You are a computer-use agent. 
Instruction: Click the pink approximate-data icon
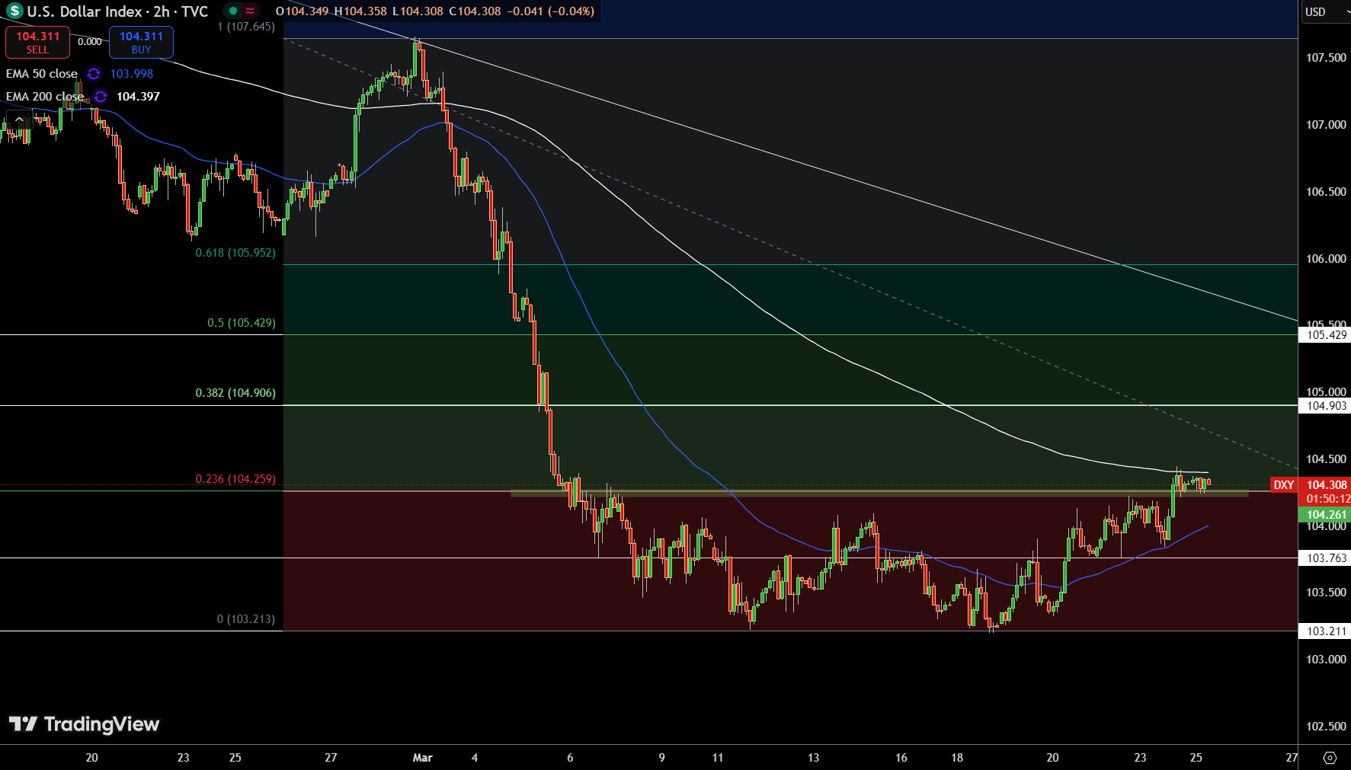250,11
